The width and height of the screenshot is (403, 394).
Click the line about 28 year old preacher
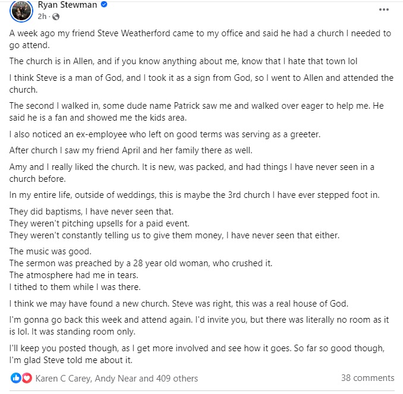[x=141, y=263]
